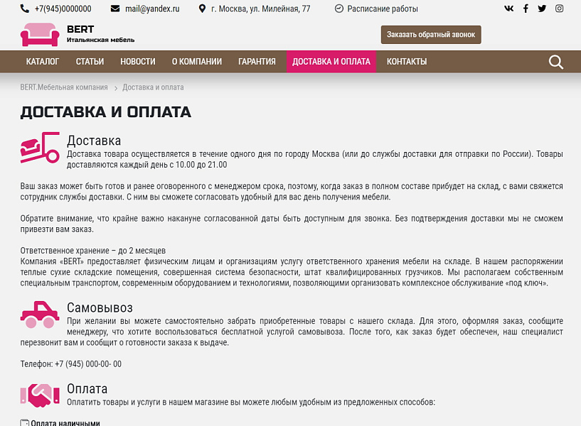The width and height of the screenshot is (581, 426).
Task: Navigate to Контакты page
Action: pos(407,62)
